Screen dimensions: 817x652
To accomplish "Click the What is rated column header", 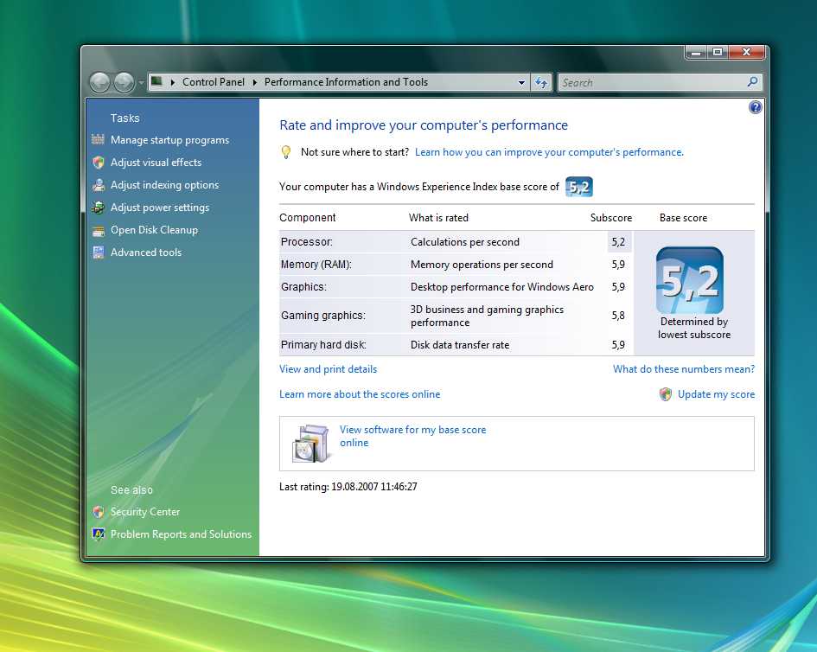I will [x=438, y=218].
